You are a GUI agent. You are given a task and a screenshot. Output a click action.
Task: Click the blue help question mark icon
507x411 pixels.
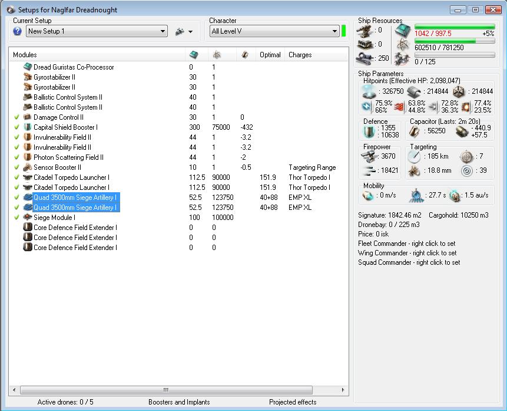(18, 31)
